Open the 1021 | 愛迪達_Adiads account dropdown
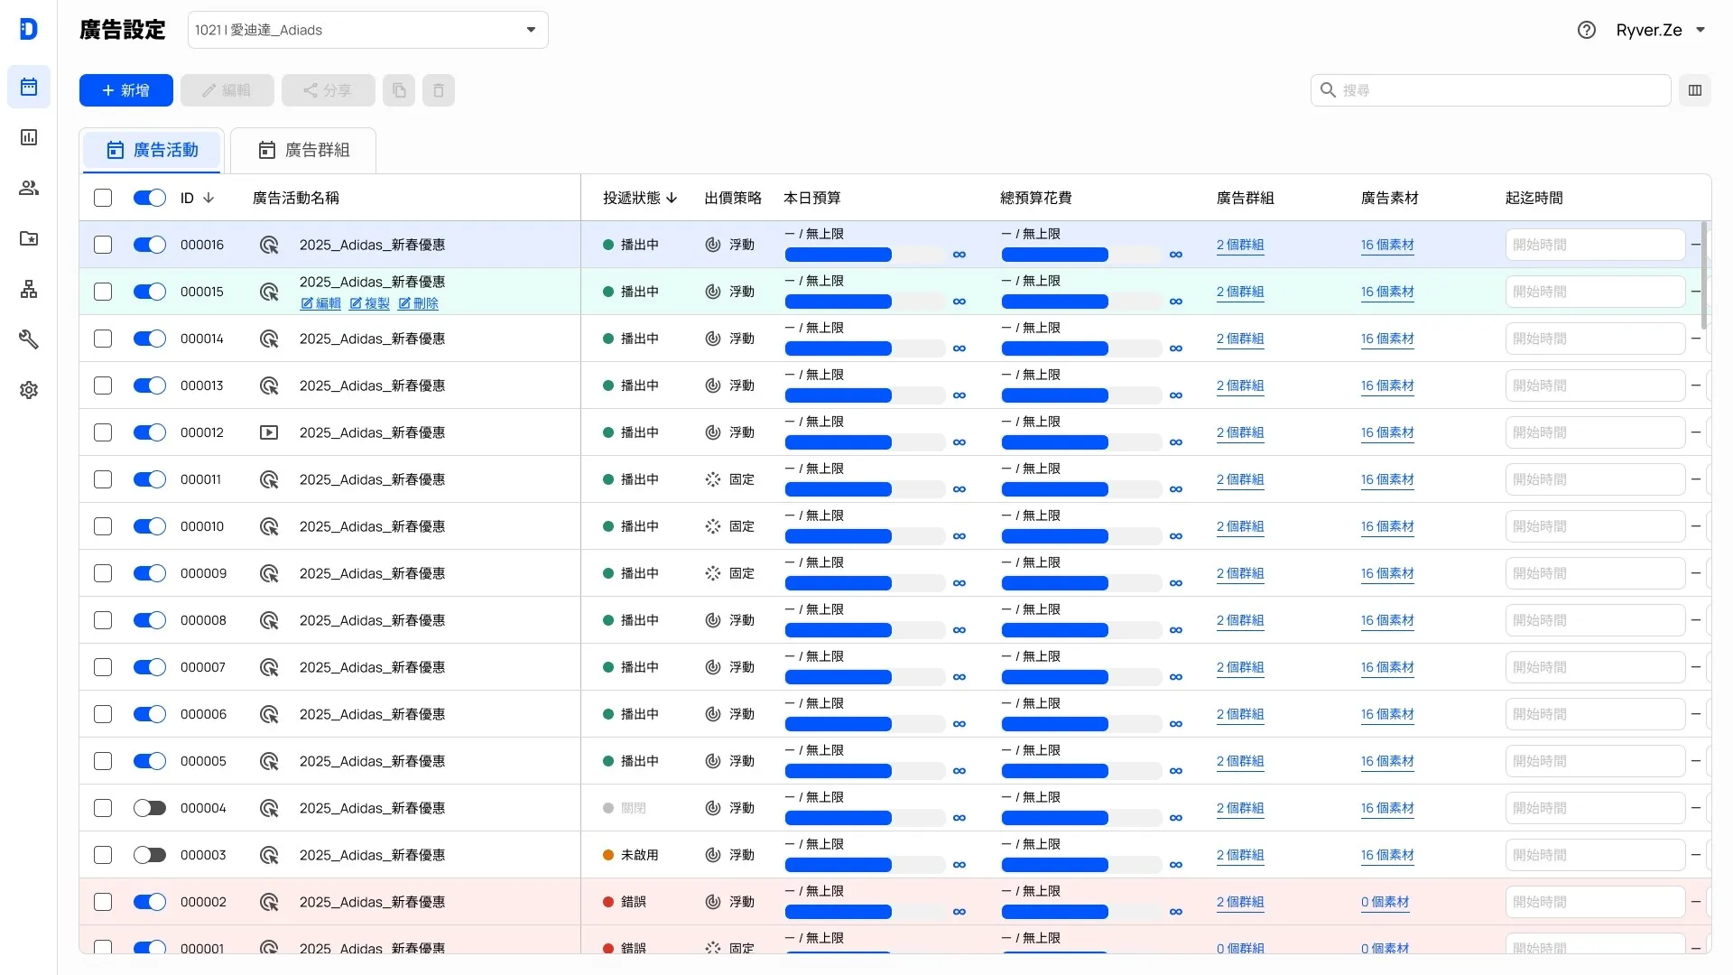This screenshot has width=1733, height=975. tap(368, 30)
